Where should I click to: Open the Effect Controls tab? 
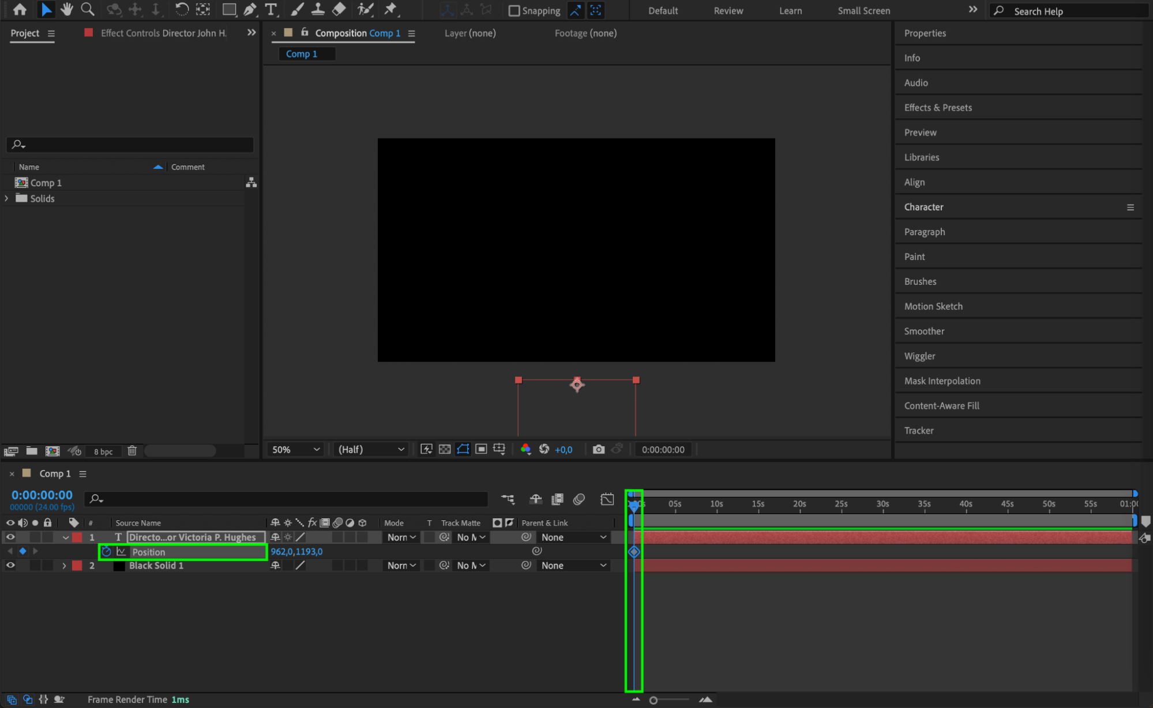point(163,33)
